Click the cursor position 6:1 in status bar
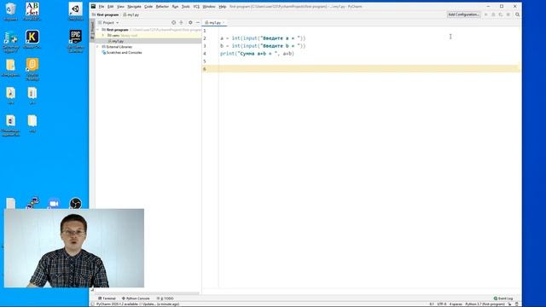 click(x=432, y=304)
